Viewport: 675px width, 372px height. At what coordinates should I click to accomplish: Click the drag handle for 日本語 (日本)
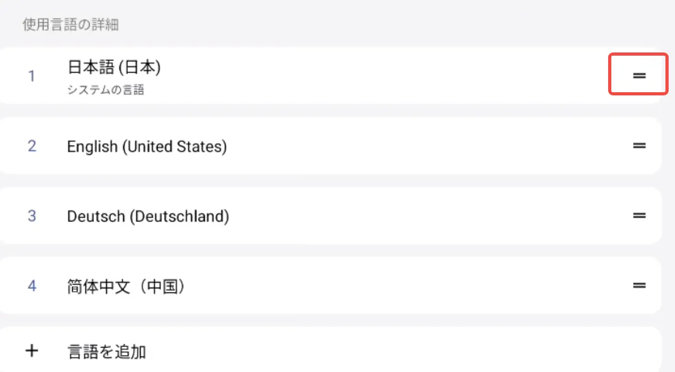[x=639, y=76]
